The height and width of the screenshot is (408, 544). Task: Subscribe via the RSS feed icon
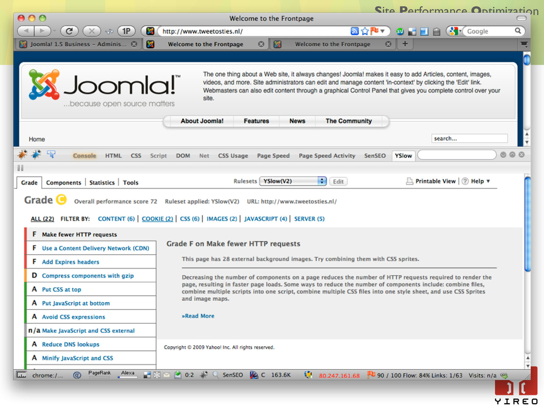click(355, 31)
